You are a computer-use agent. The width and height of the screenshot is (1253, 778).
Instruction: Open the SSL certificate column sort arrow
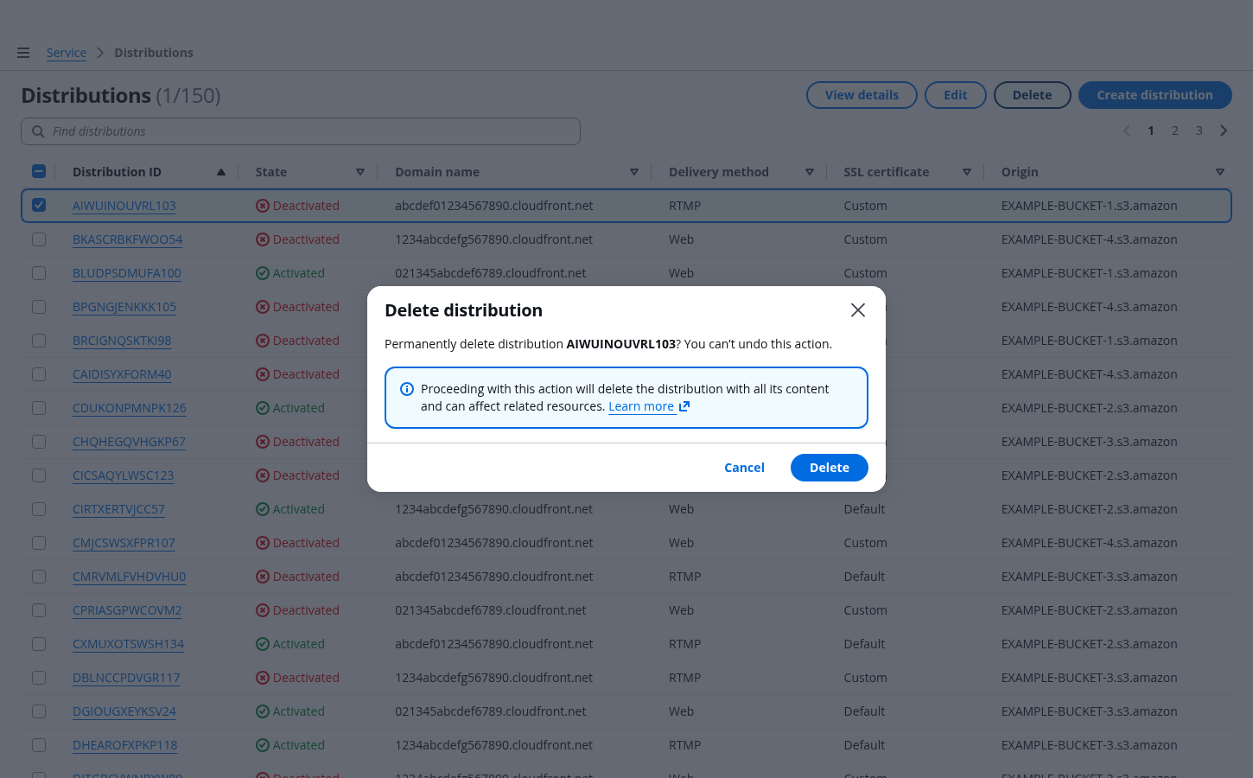tap(967, 172)
